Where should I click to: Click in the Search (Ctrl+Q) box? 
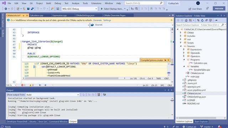[144, 3]
